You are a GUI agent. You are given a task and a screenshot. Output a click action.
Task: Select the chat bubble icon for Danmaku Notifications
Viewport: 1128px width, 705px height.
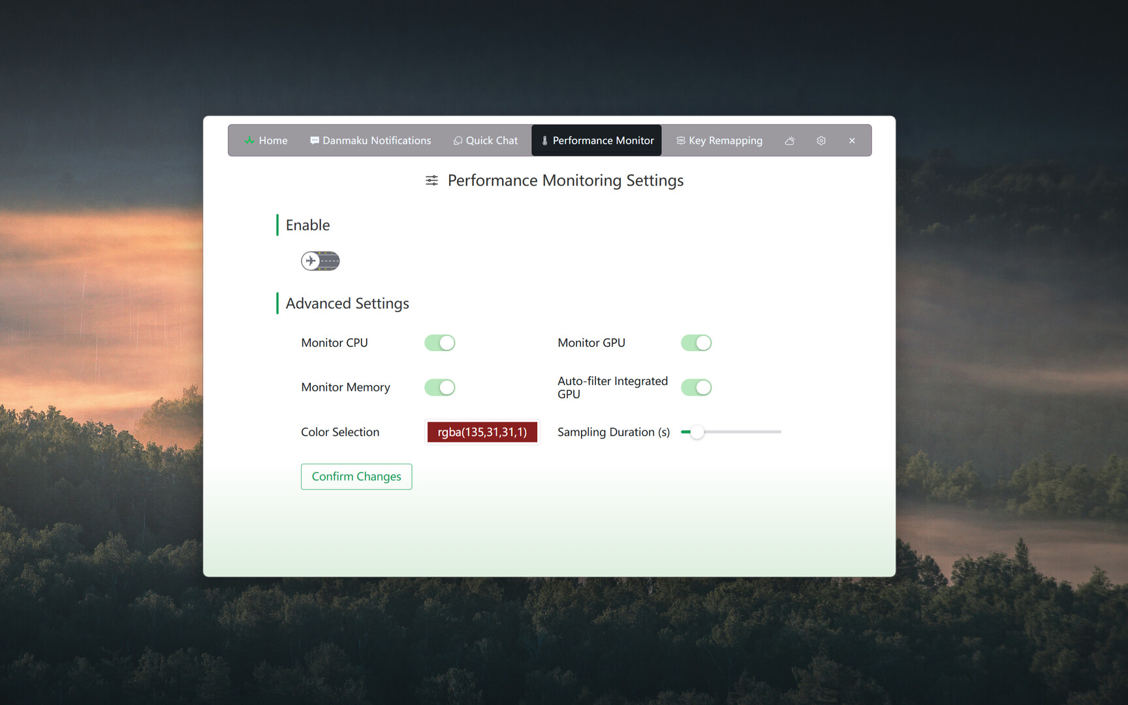click(x=314, y=140)
